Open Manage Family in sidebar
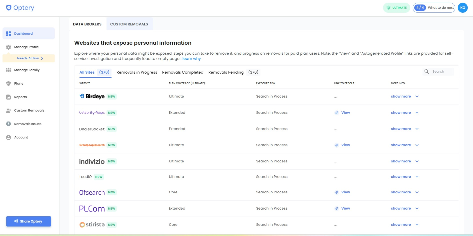This screenshot has width=473, height=236. tap(28, 70)
